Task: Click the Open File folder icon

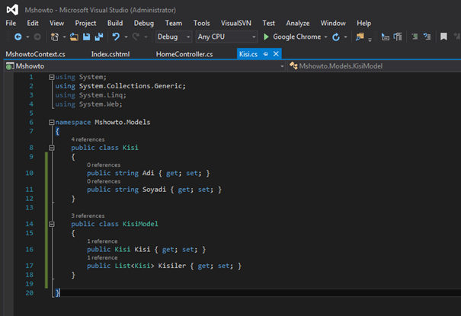Action: point(74,37)
